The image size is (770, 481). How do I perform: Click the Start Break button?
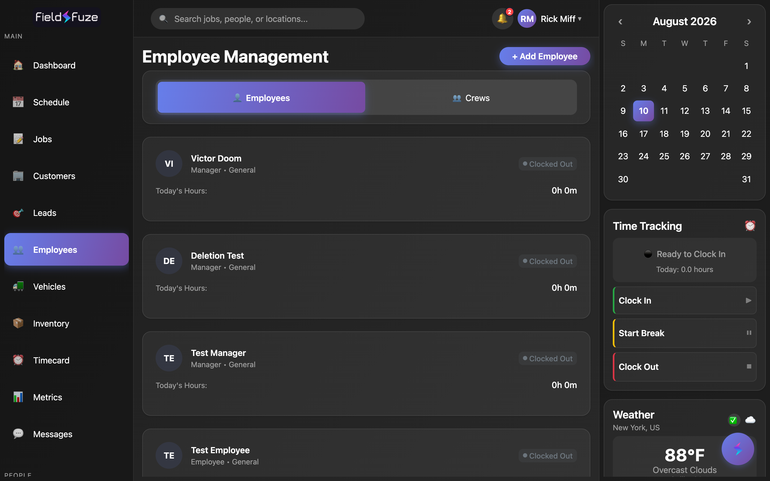pos(685,333)
